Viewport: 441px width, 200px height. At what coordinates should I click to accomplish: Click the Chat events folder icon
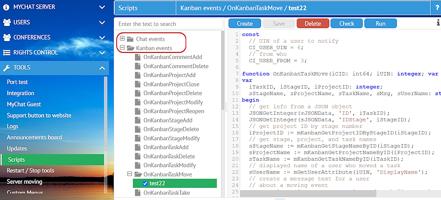pos(130,39)
